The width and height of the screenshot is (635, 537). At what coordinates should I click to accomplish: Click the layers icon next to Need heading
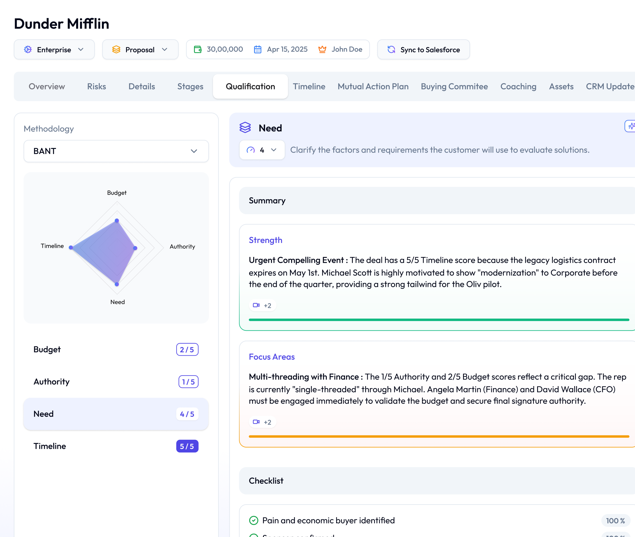pyautogui.click(x=245, y=128)
